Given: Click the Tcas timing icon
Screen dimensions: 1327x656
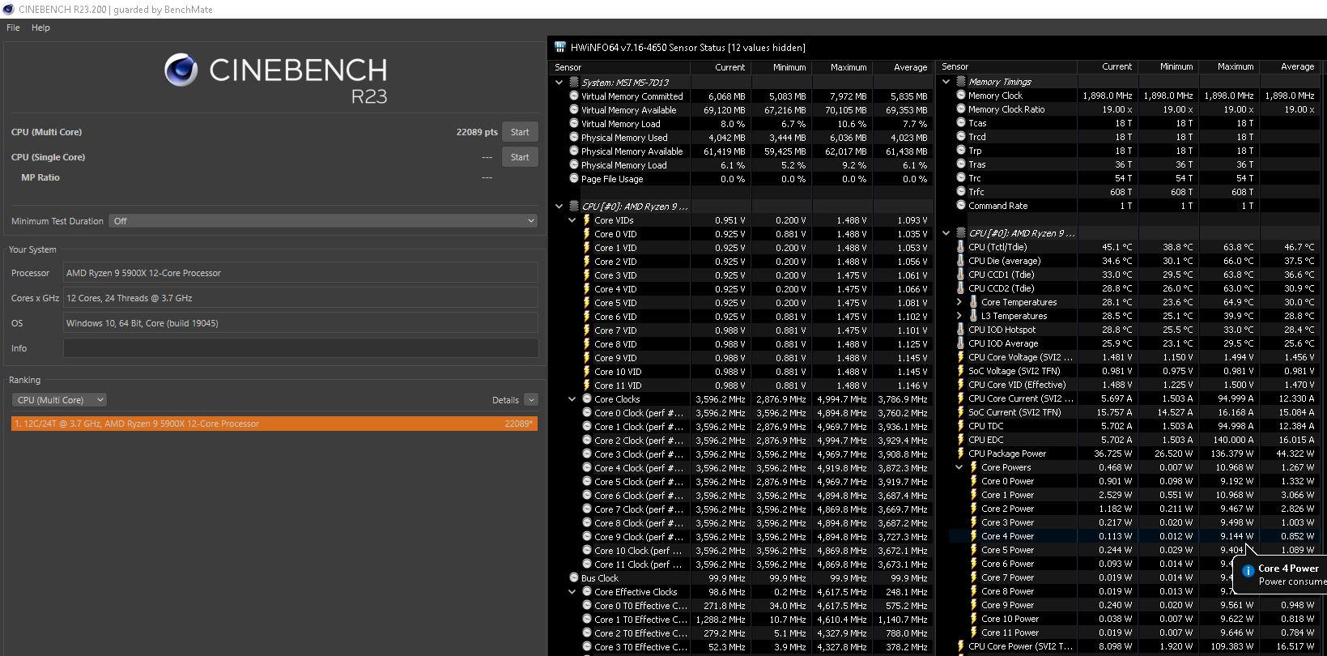Looking at the screenshot, I should (x=960, y=123).
